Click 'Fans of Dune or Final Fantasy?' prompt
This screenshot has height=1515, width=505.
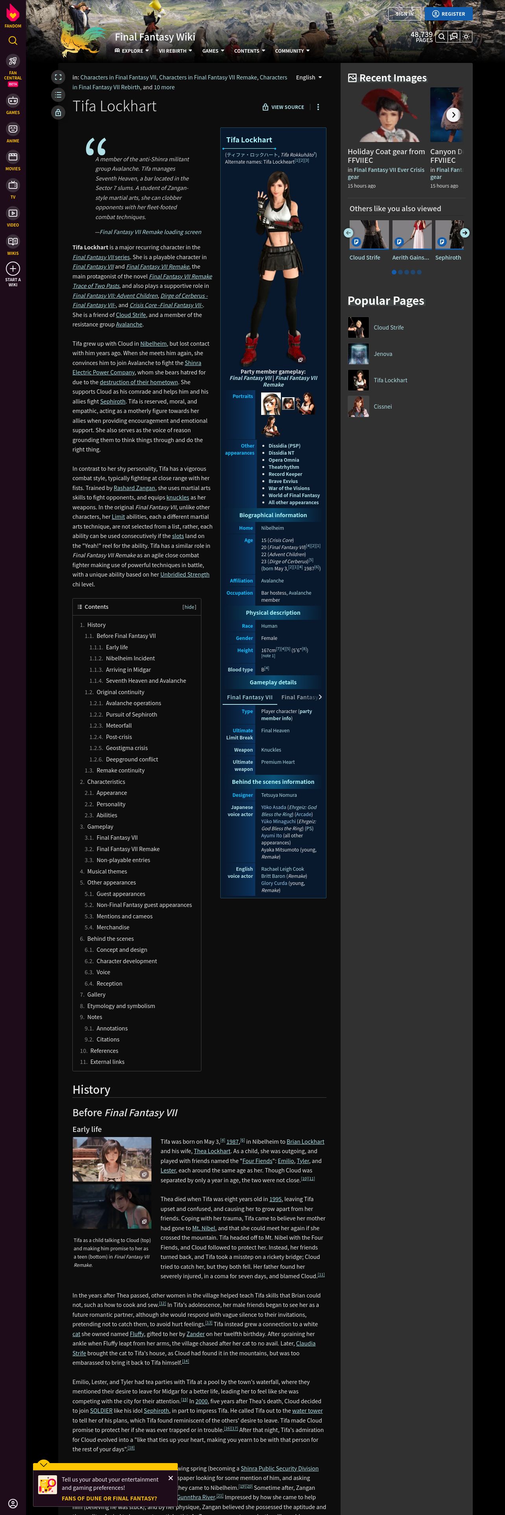[x=109, y=1498]
